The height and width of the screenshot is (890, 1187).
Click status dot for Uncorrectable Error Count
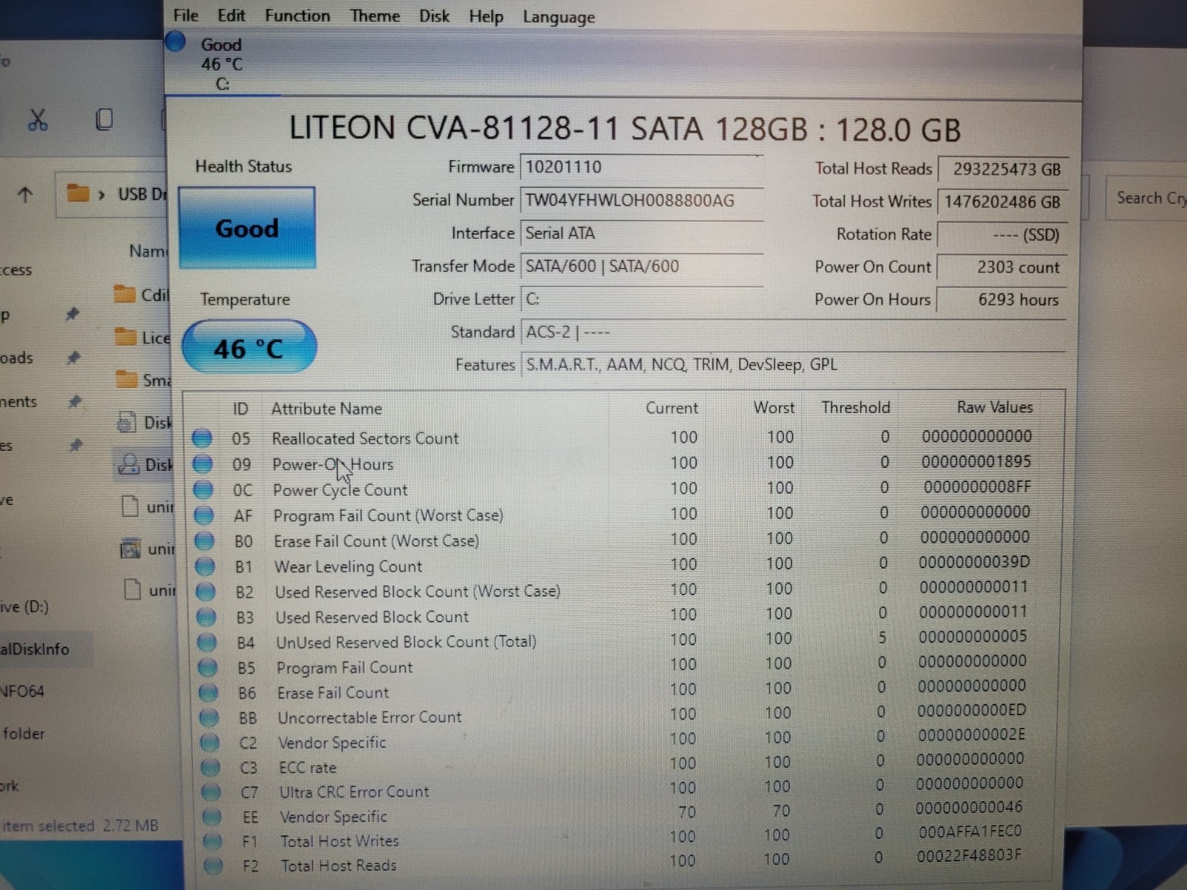[209, 718]
